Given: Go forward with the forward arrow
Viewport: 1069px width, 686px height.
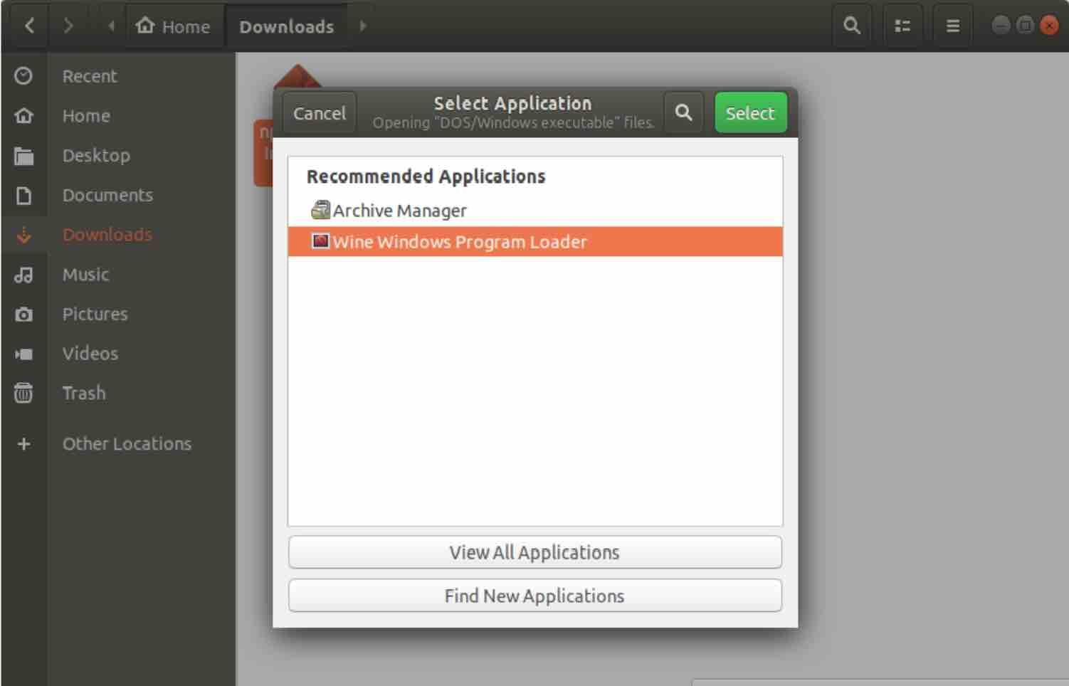Looking at the screenshot, I should point(68,26).
